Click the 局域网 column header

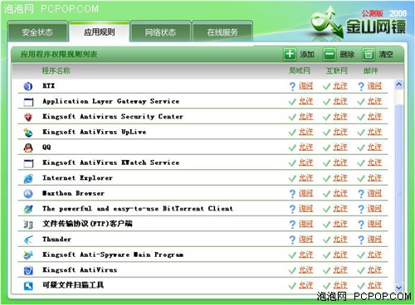click(x=300, y=70)
